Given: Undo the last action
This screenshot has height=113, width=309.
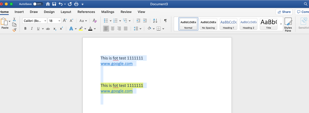Looking at the screenshot, I should tap(60, 4).
